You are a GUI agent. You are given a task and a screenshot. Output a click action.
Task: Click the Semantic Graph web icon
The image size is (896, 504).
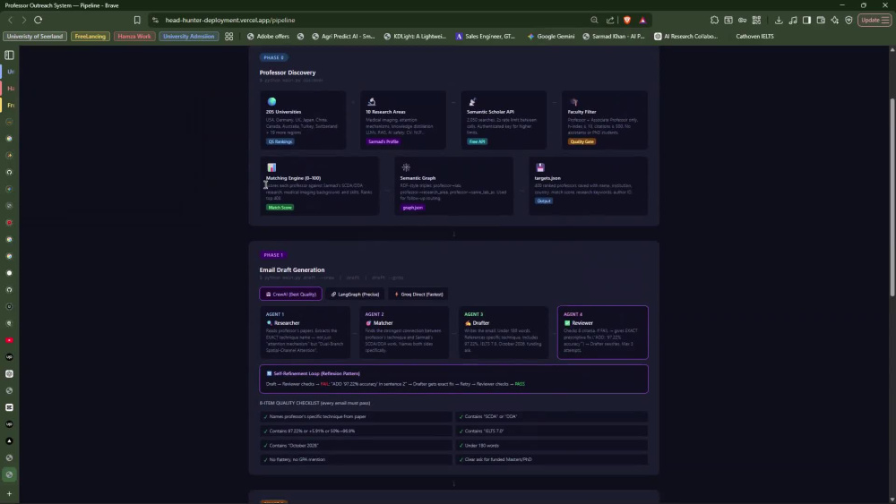tap(406, 167)
